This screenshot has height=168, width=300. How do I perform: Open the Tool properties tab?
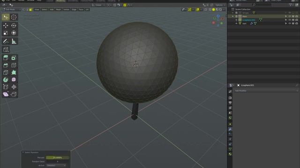[230, 91]
